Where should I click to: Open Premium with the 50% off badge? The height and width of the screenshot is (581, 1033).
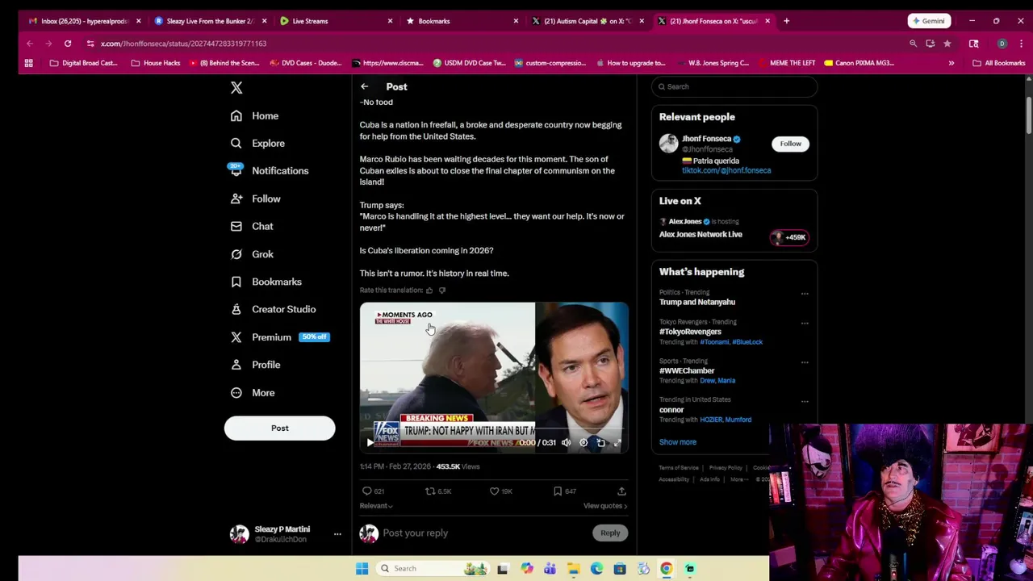pyautogui.click(x=279, y=337)
